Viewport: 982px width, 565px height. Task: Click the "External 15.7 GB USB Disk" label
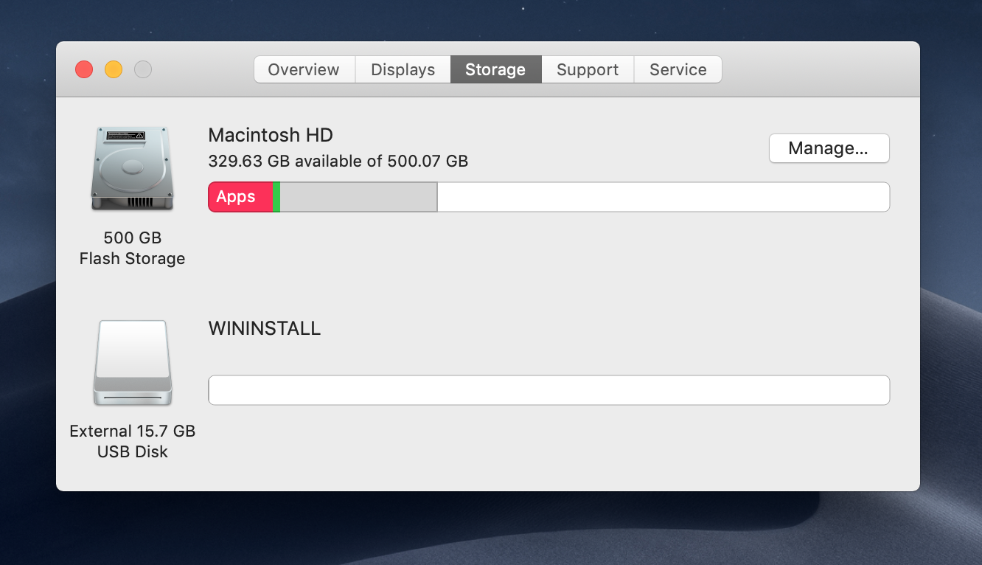click(133, 441)
